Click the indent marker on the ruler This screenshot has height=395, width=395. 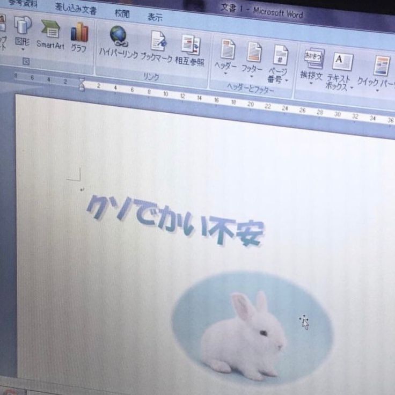[x=82, y=84]
